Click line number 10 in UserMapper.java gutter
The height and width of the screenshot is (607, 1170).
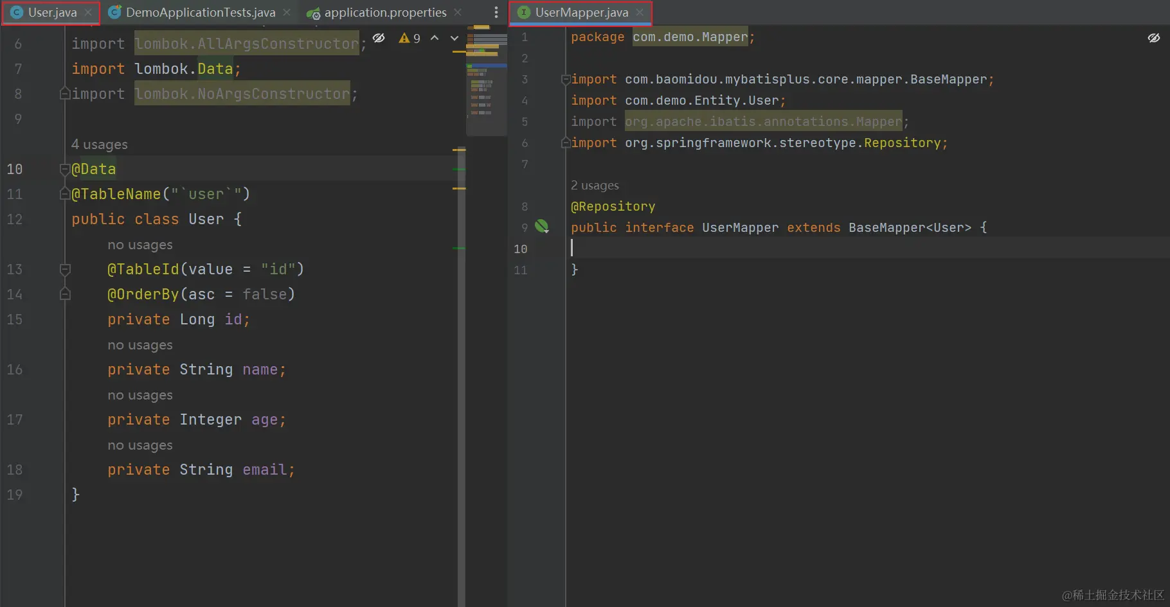(x=520, y=249)
